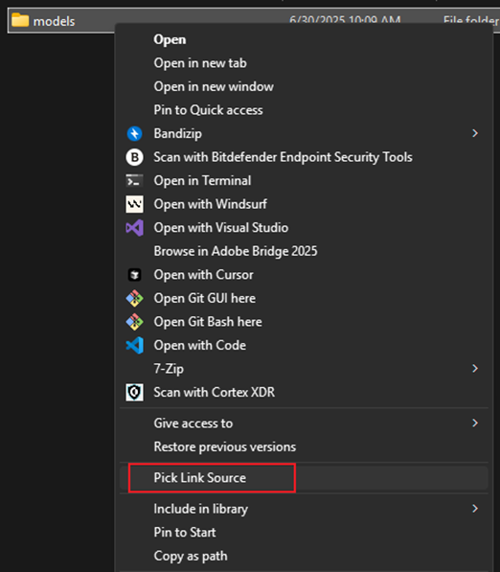Click the Bandizip lightning icon
Screen dimensions: 500x572
pyautogui.click(x=134, y=133)
